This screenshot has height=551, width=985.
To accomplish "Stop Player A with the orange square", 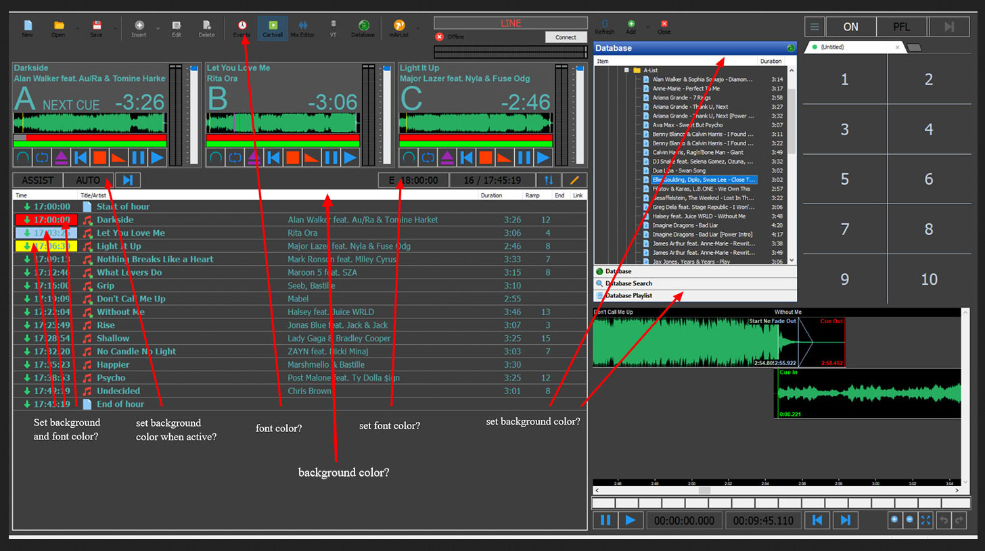I will [x=99, y=158].
